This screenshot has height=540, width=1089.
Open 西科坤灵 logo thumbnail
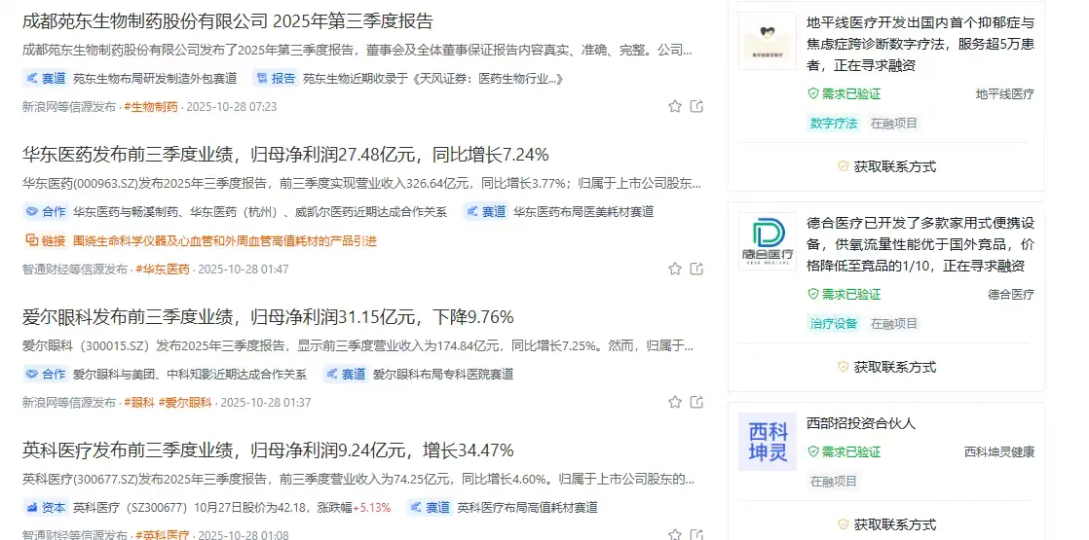[767, 442]
